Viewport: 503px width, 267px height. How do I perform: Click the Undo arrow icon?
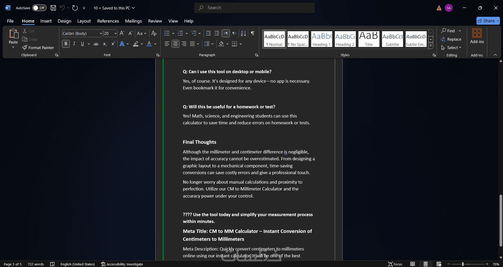(62, 8)
